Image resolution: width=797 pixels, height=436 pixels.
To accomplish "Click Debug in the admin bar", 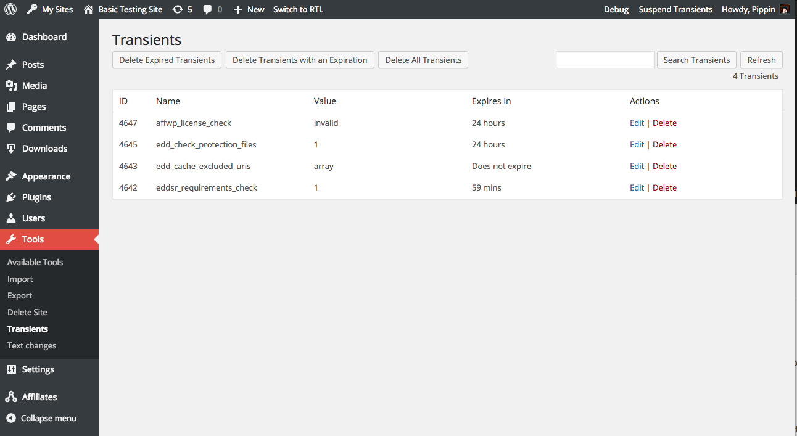I will [x=616, y=9].
